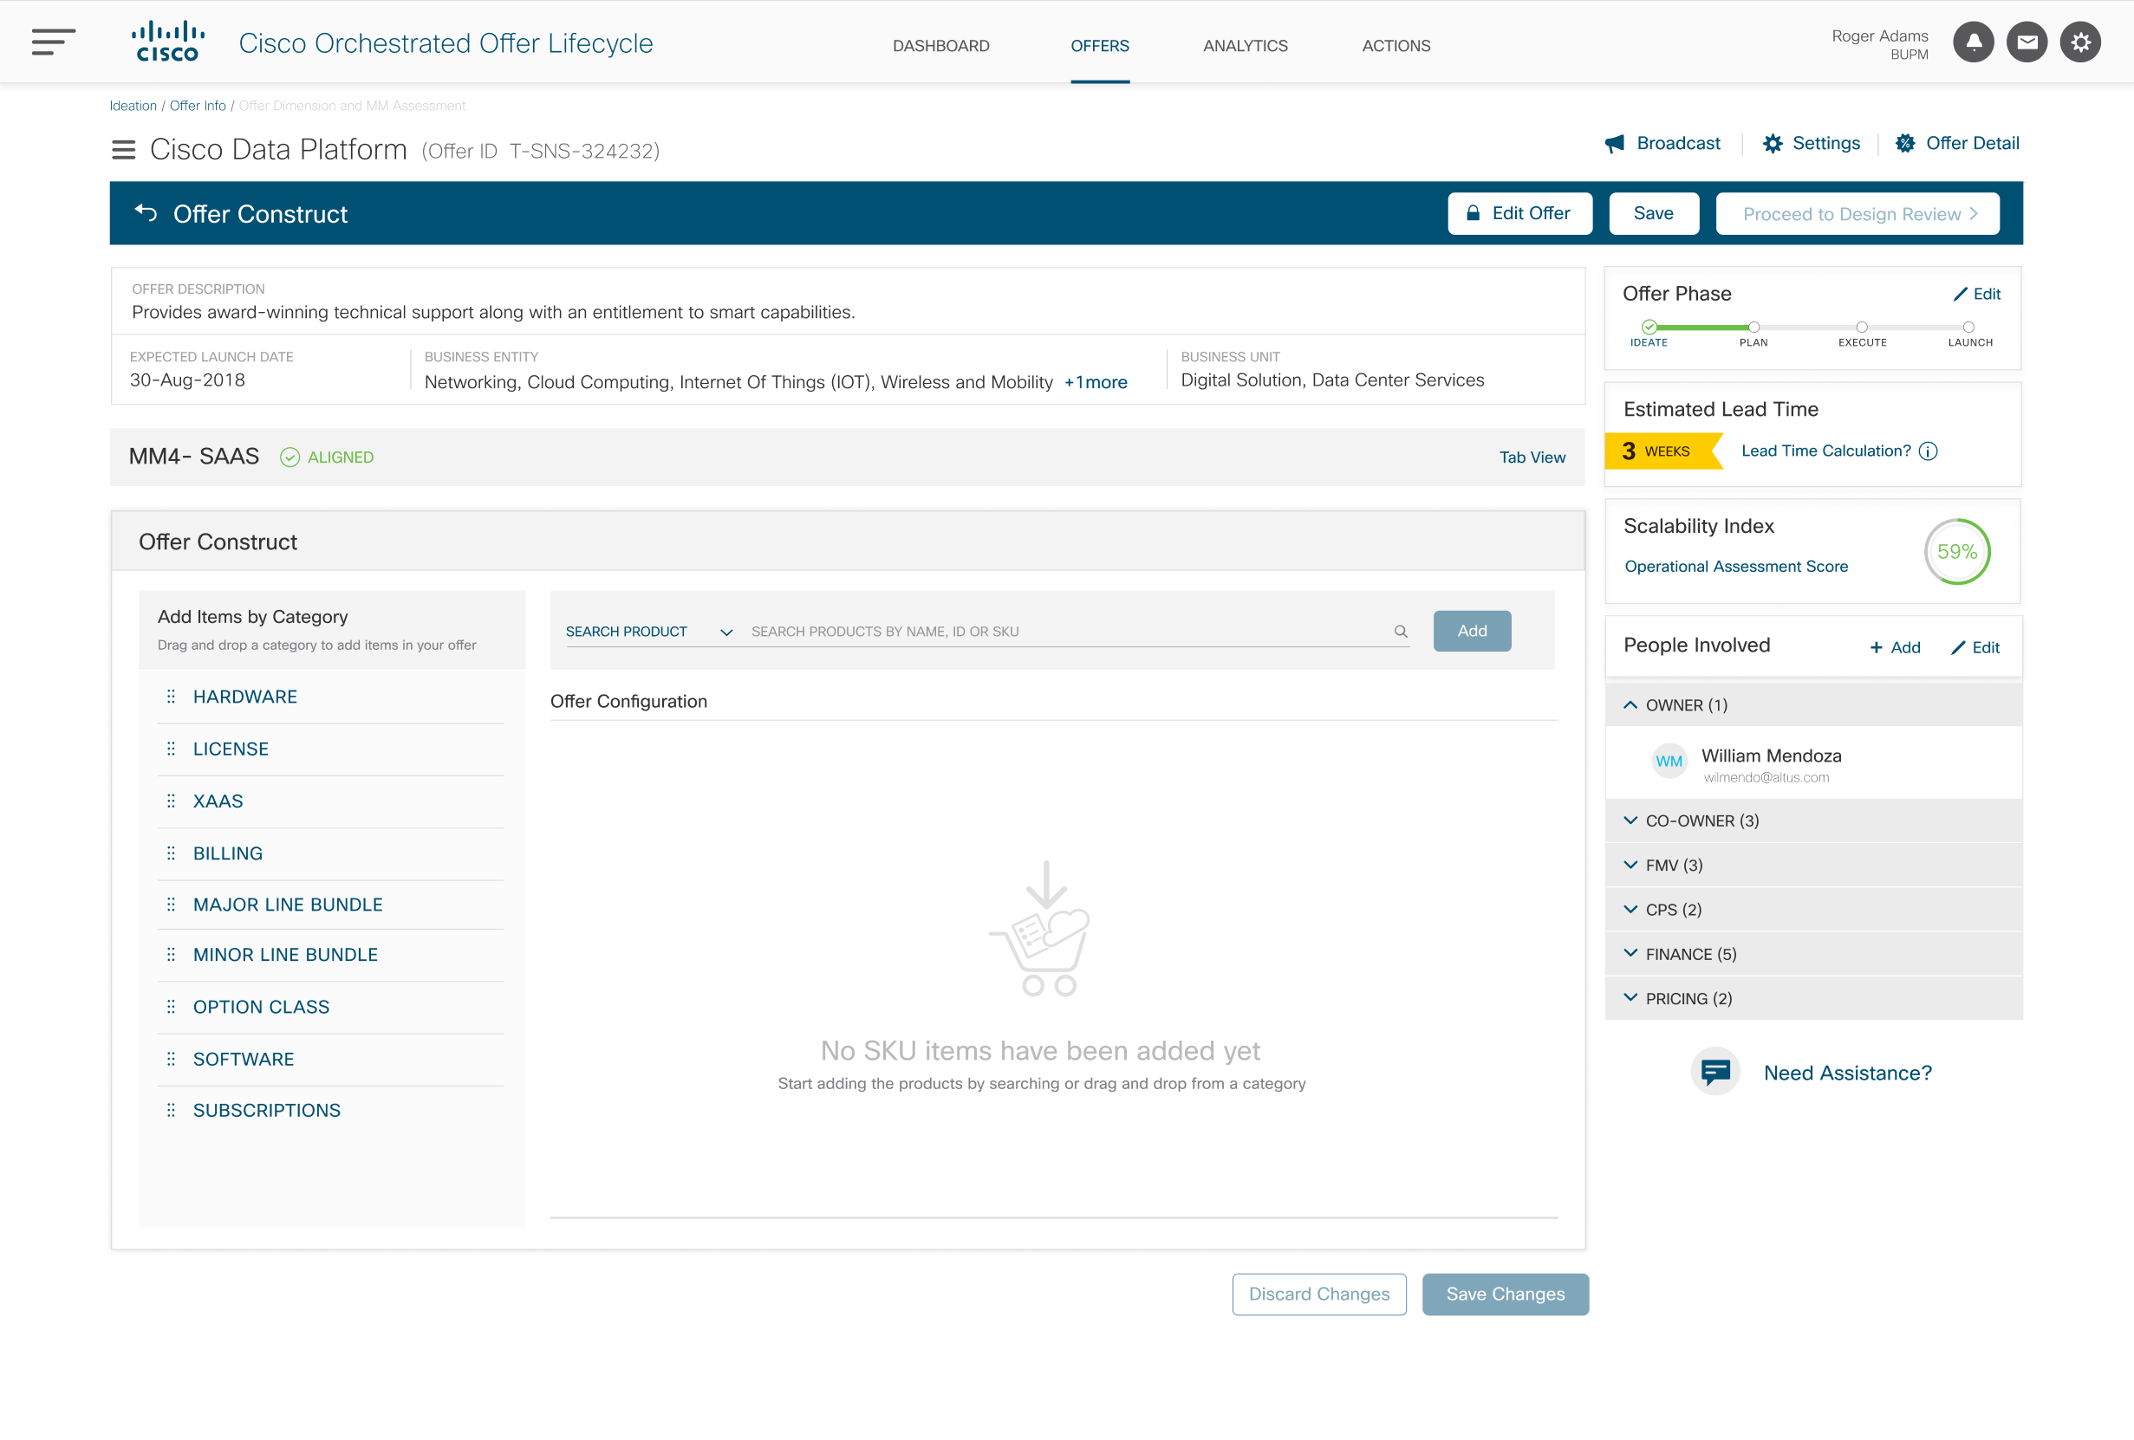This screenshot has width=2134, height=1440.
Task: Click the HARDWARE category drag handle
Action: click(171, 697)
